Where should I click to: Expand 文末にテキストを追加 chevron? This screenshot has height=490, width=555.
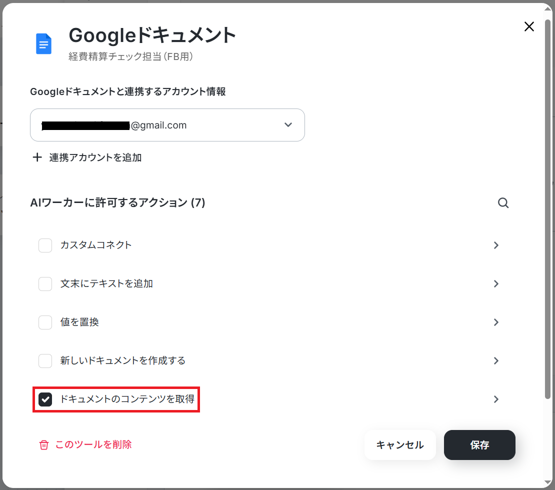click(x=496, y=284)
